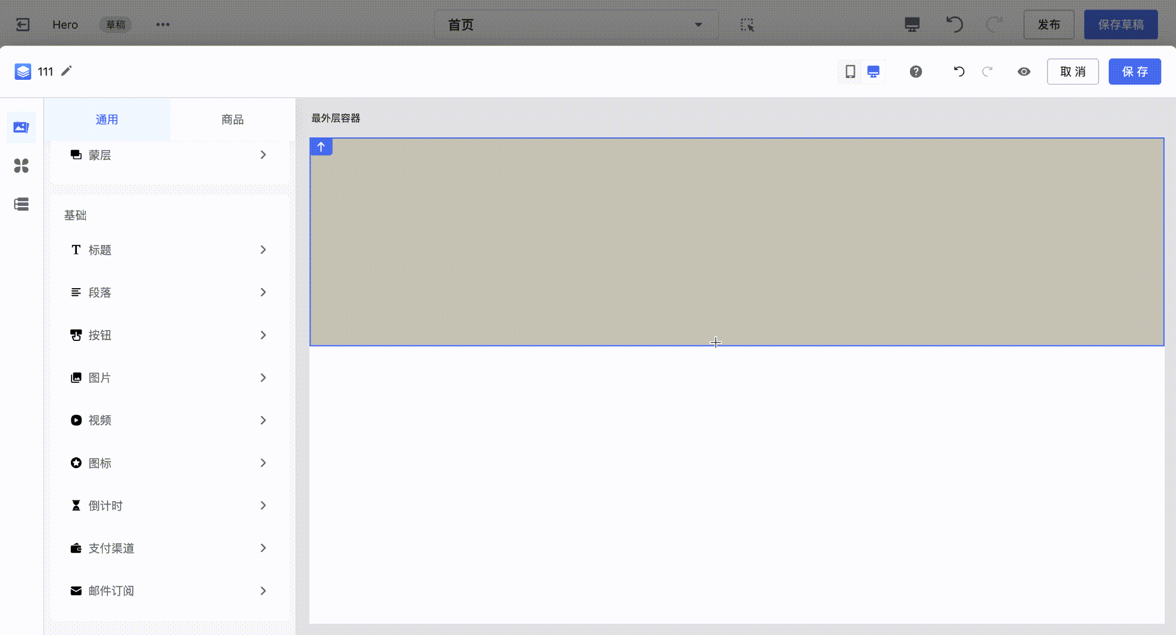Open the four-leaf modules sidebar icon
Viewport: 1176px width, 635px height.
21,166
